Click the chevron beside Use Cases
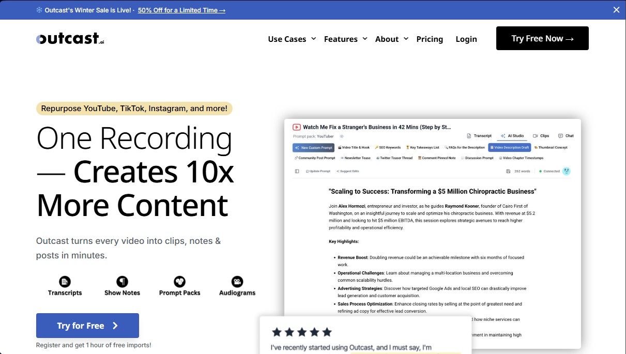Image resolution: width=626 pixels, height=354 pixels. 313,39
